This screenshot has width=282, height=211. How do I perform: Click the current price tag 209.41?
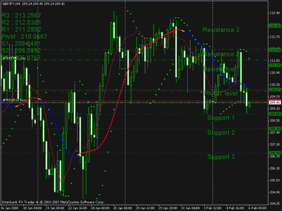[x=275, y=103]
